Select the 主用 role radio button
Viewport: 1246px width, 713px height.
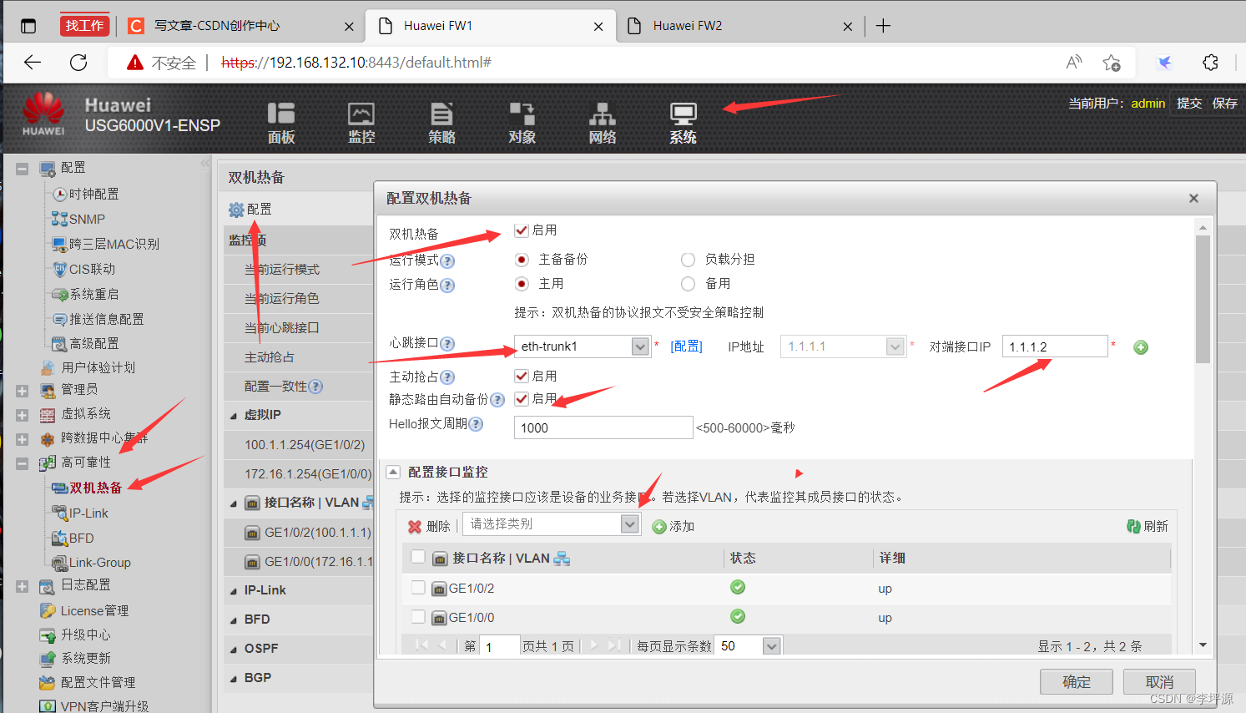click(x=522, y=284)
